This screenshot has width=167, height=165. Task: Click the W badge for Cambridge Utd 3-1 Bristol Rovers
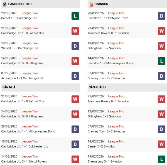(75, 159)
